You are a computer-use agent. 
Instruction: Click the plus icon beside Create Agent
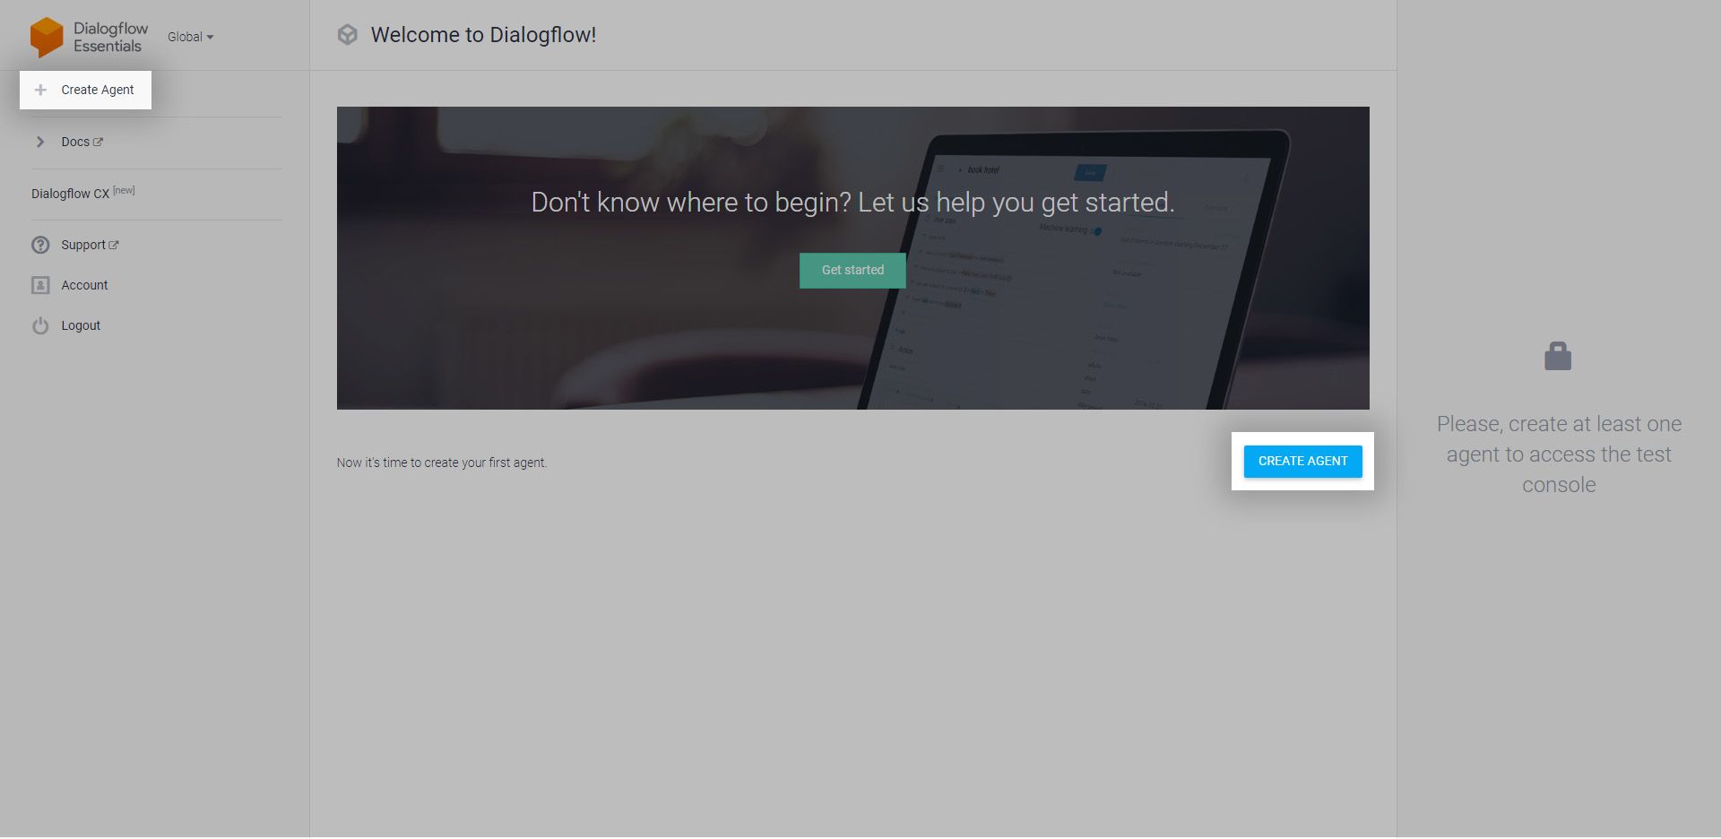pos(40,90)
